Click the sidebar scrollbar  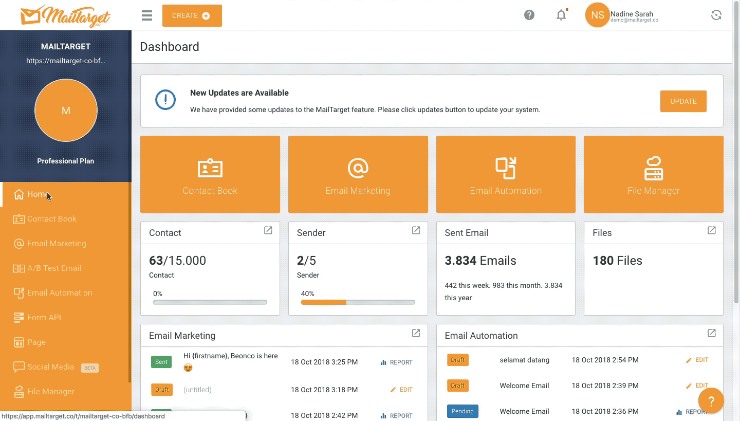[130, 283]
